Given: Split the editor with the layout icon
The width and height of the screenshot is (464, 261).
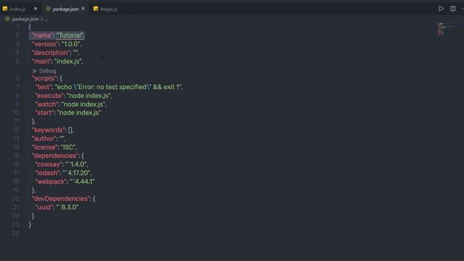Looking at the screenshot, I should click(x=452, y=9).
